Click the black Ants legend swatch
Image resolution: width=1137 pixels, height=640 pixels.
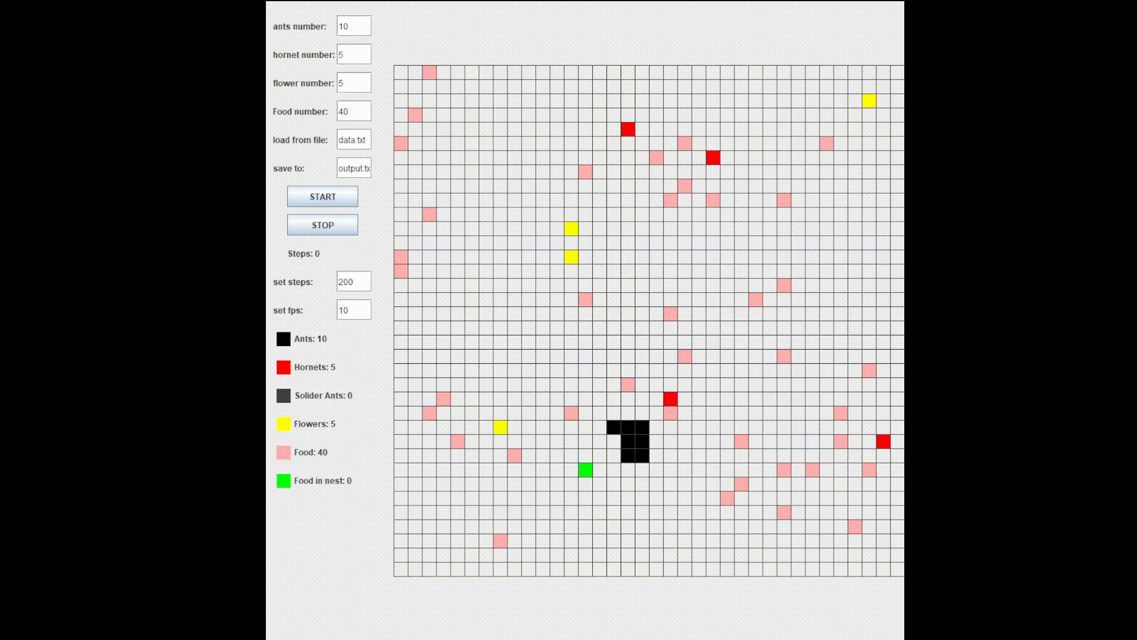(284, 339)
